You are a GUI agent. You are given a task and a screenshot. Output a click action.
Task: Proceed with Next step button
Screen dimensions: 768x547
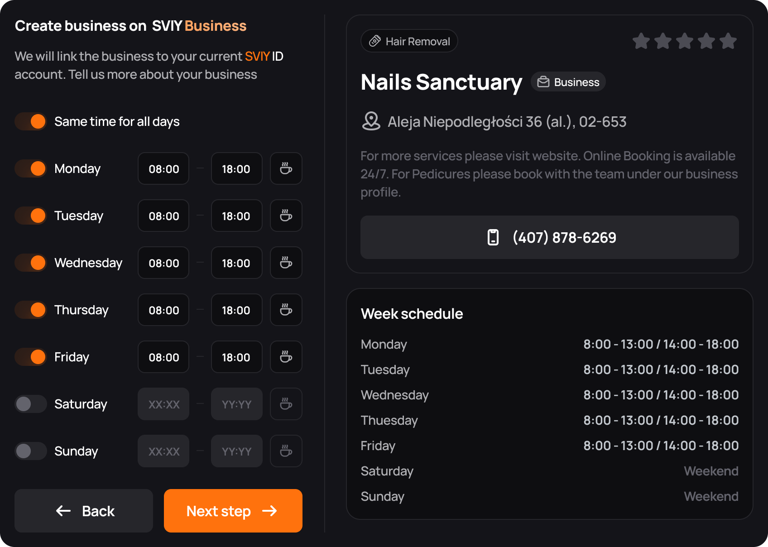tap(233, 511)
